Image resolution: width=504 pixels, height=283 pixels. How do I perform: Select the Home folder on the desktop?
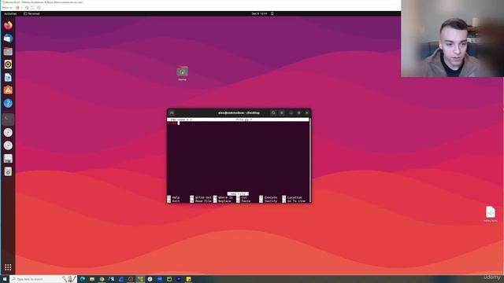[x=182, y=73]
